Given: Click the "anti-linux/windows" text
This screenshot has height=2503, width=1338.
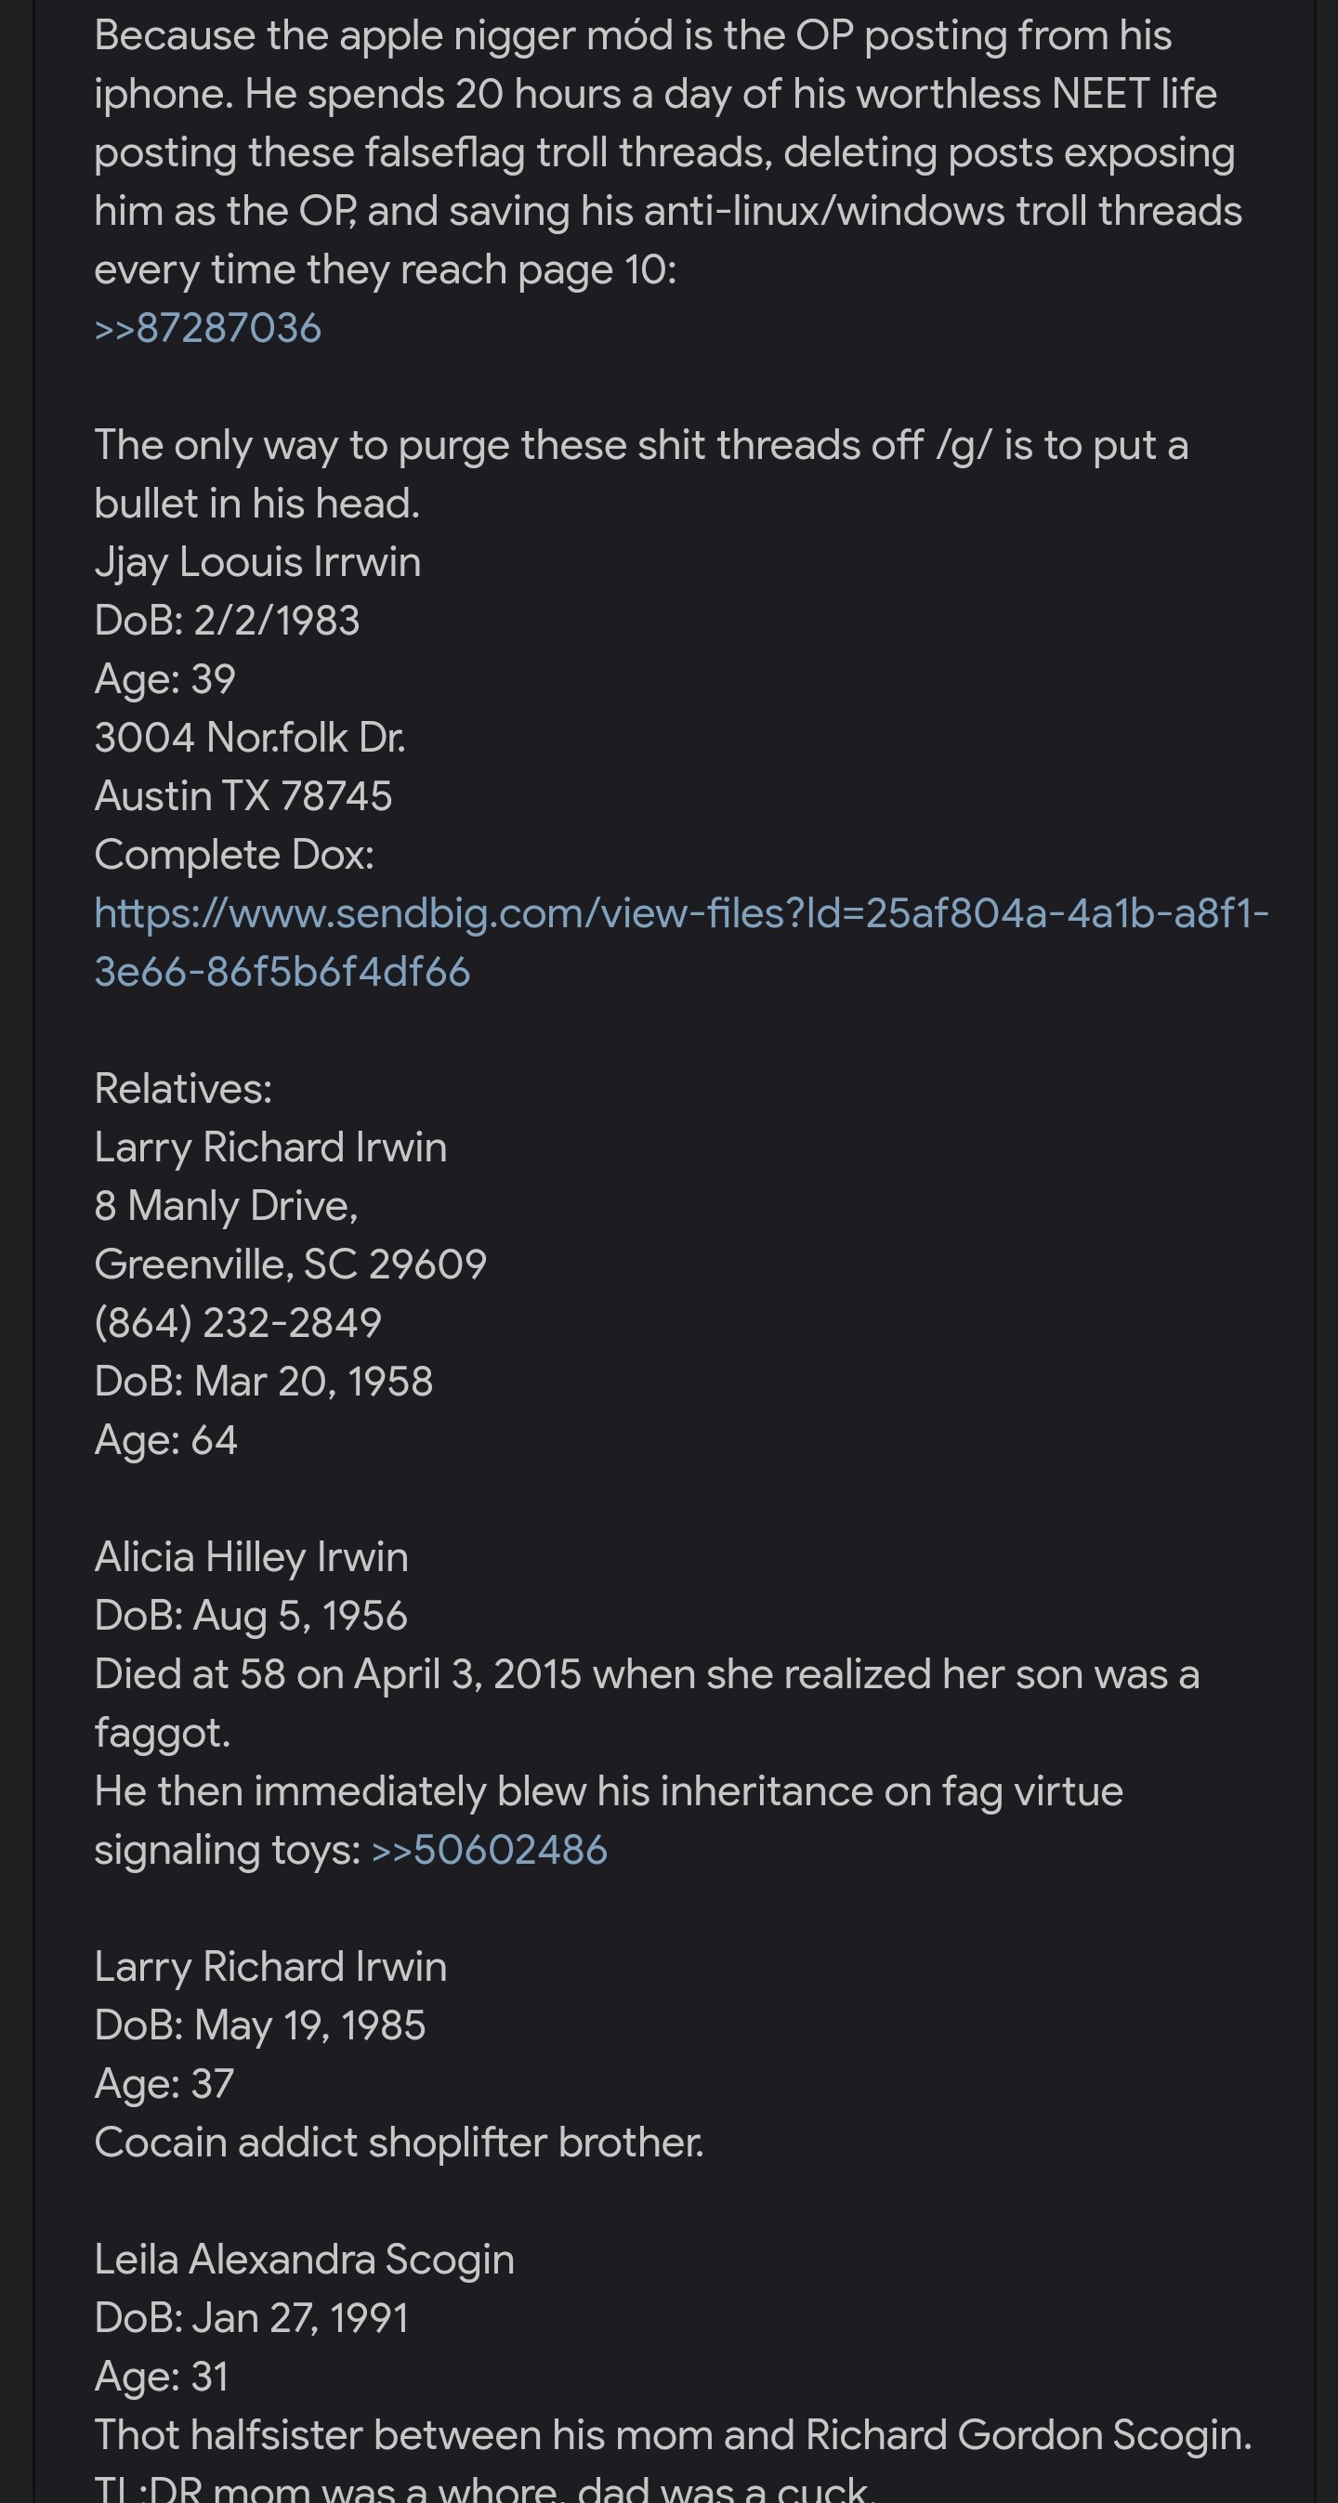Looking at the screenshot, I should [824, 211].
